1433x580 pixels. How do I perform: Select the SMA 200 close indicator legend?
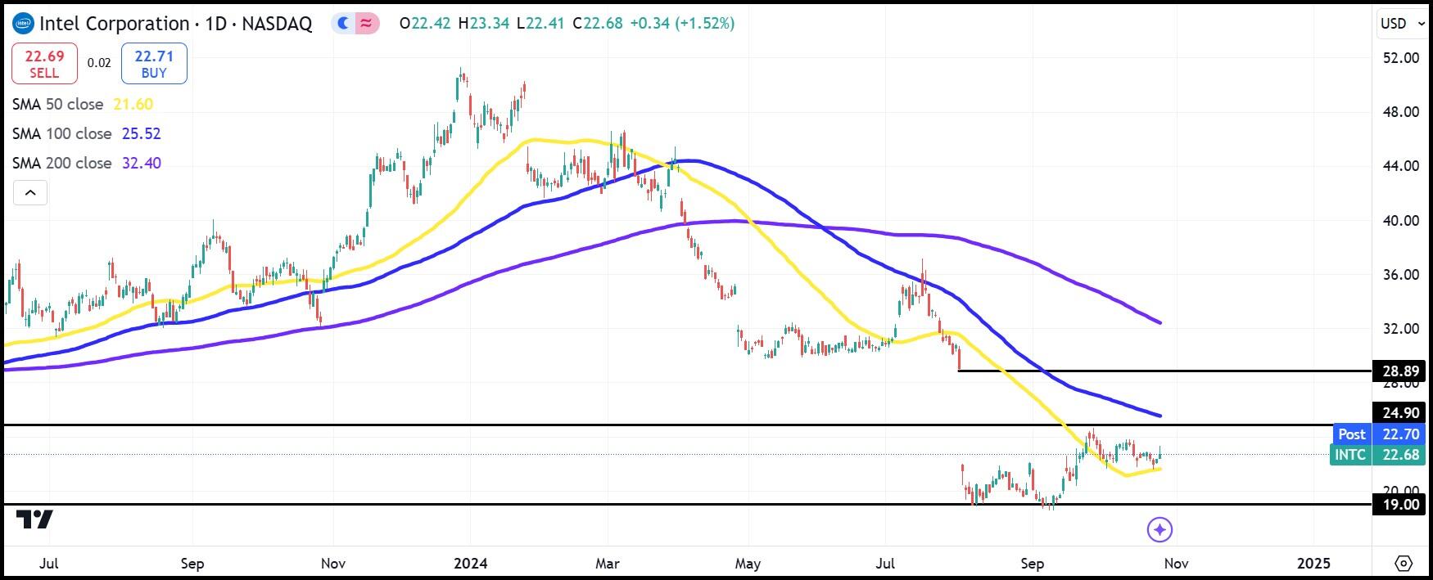[86, 163]
